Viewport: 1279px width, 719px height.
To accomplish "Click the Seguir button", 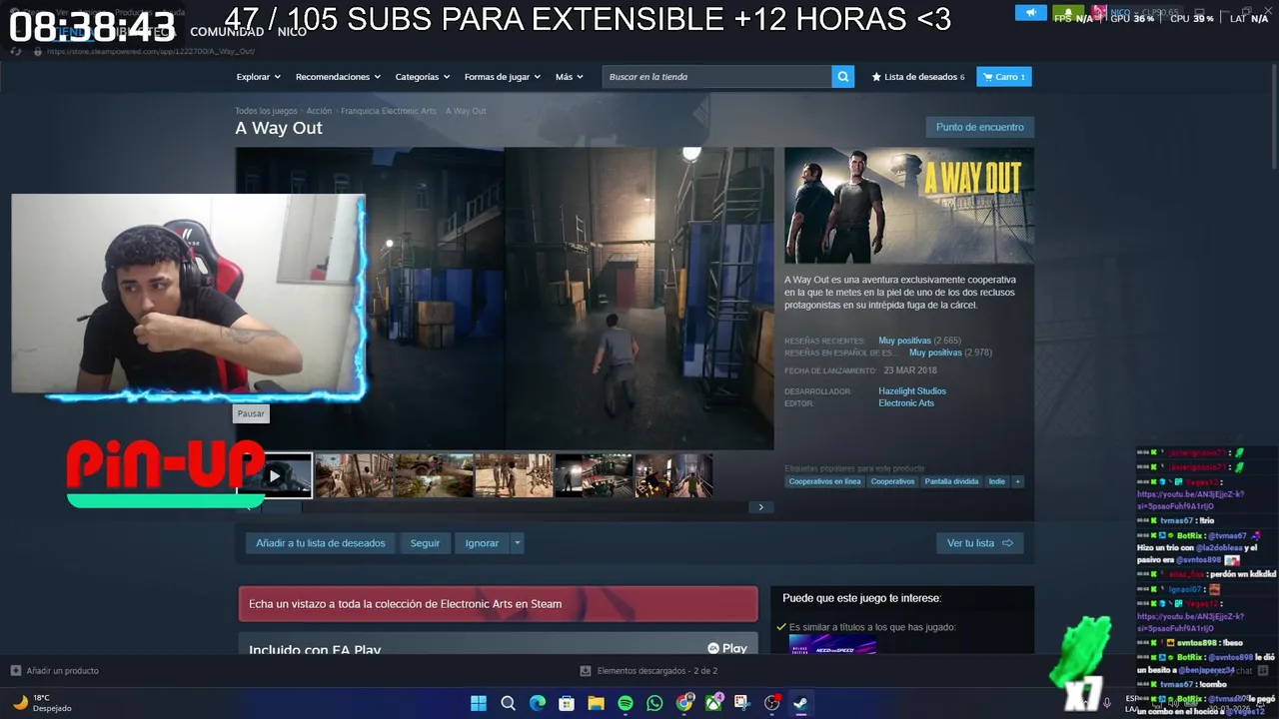I will (425, 543).
